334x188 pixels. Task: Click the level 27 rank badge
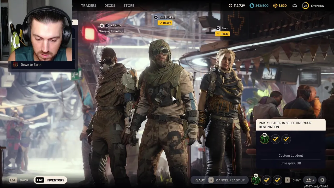point(305,5)
